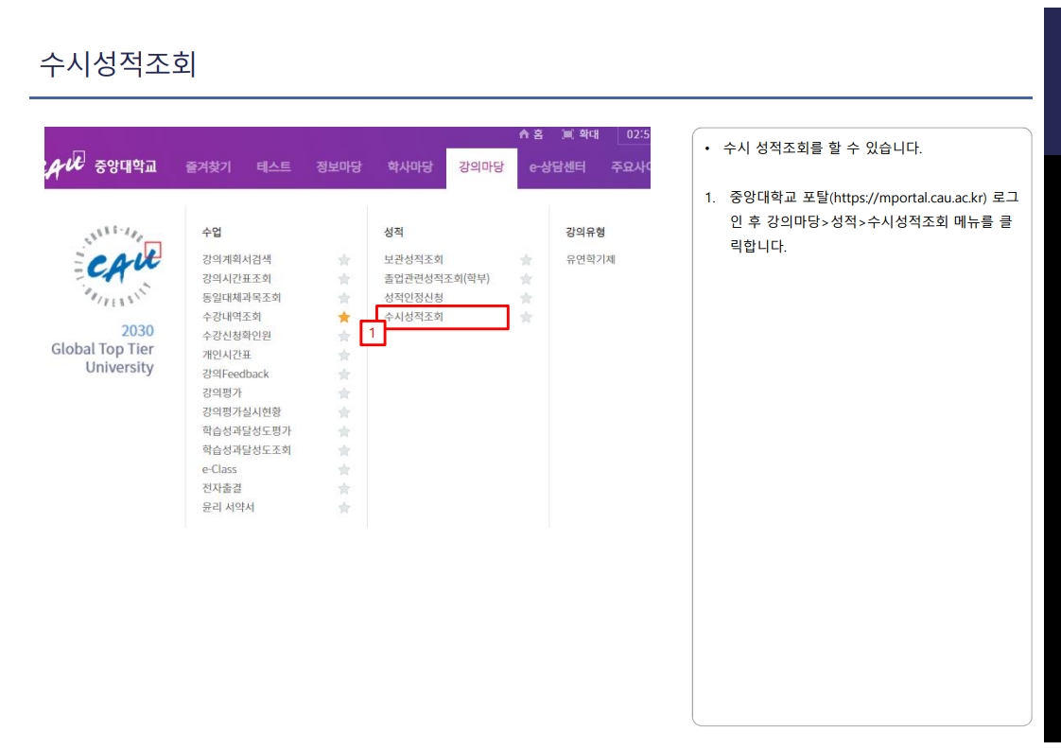Click 유연학기제 under 강의유형
Screen dimensions: 1061x750
[x=593, y=261]
